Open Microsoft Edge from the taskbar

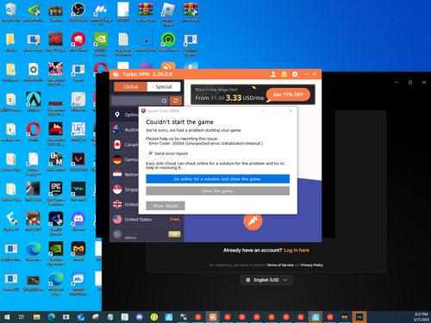tap(52, 317)
